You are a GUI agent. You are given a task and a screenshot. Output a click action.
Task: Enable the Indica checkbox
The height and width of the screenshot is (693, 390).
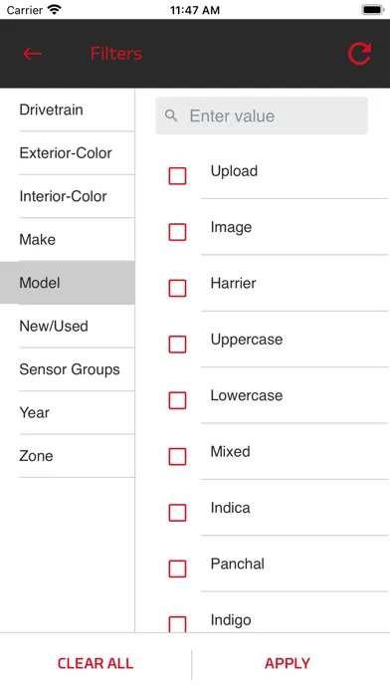pos(177,513)
